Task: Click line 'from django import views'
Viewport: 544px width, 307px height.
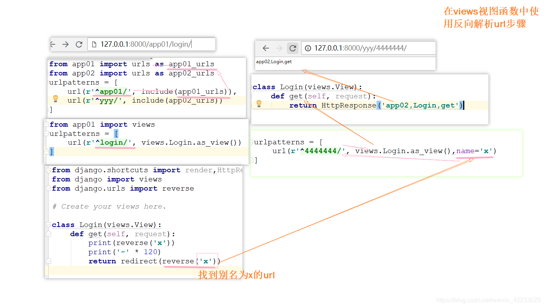Action: point(107,179)
